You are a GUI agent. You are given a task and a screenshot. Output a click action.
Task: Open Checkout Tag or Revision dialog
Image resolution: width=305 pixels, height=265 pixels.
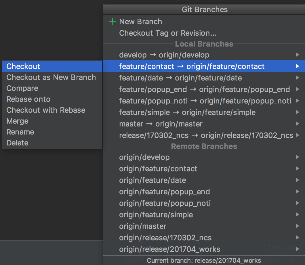[x=168, y=33]
